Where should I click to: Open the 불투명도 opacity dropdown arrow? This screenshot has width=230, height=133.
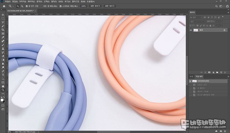point(222,21)
